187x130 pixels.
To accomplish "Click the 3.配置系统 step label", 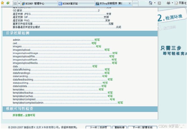I will tap(167, 28).
